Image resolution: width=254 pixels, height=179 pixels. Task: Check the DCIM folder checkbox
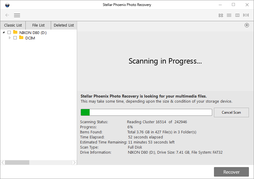tap(15, 38)
